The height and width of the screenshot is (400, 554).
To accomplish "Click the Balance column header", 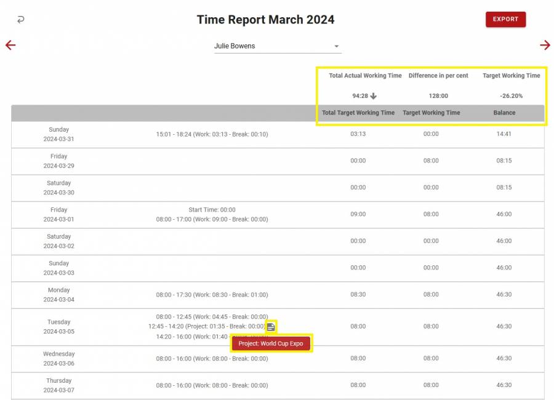I will 504,113.
